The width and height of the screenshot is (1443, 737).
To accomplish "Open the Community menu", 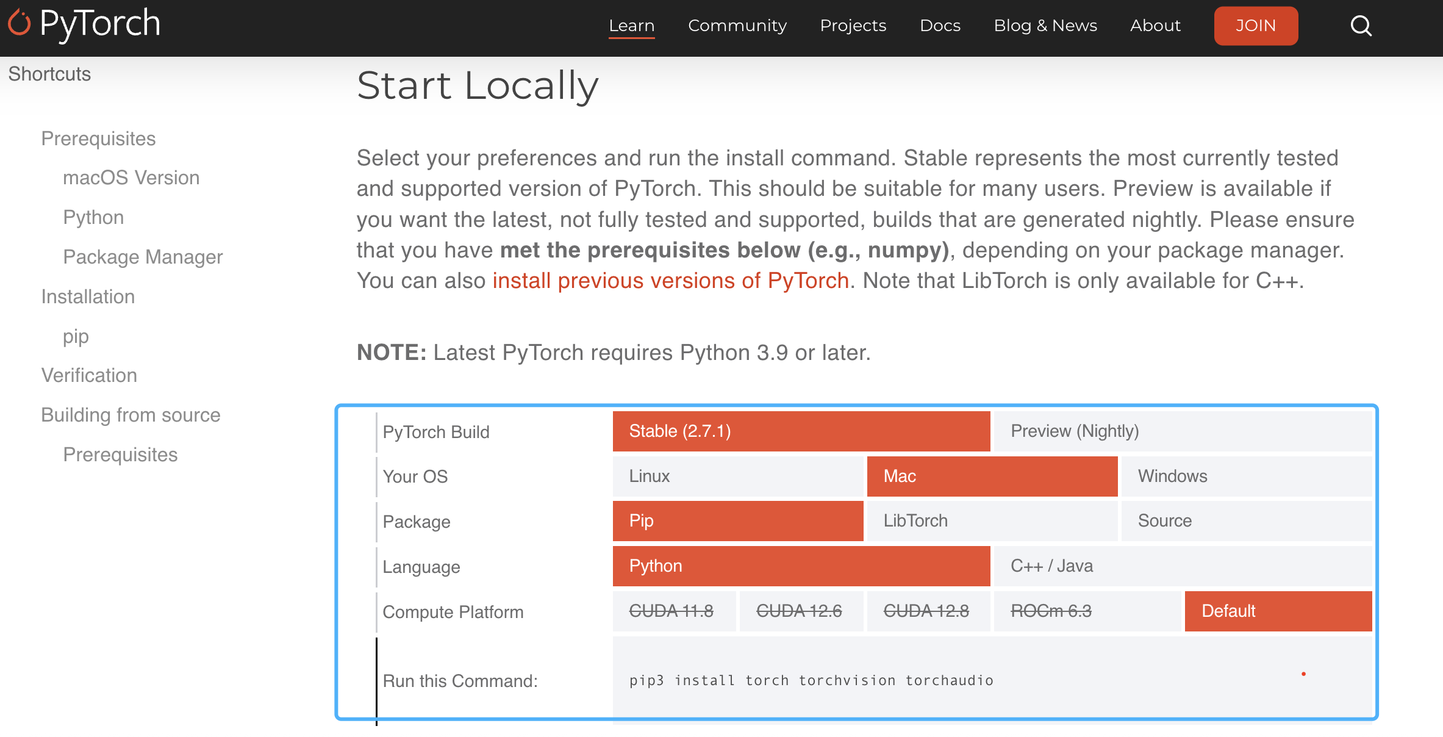I will pyautogui.click(x=737, y=26).
